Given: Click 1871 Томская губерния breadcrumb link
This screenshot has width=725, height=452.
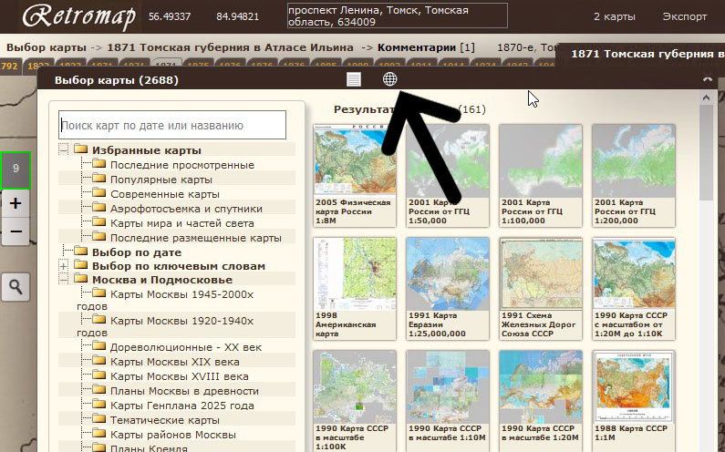Looking at the screenshot, I should 230,47.
